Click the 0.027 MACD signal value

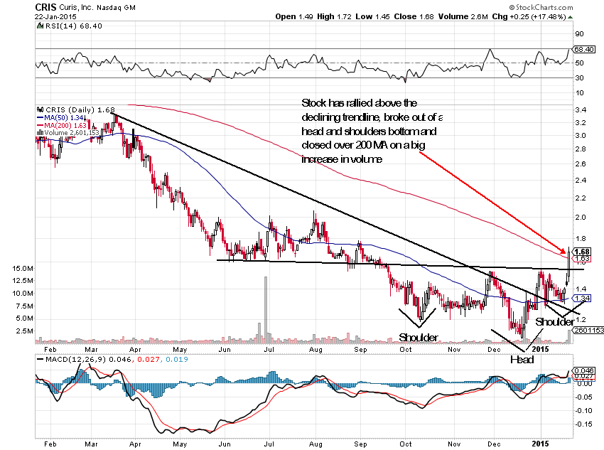click(149, 360)
